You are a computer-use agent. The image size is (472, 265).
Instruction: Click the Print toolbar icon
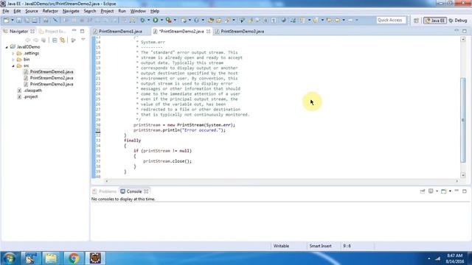point(35,20)
